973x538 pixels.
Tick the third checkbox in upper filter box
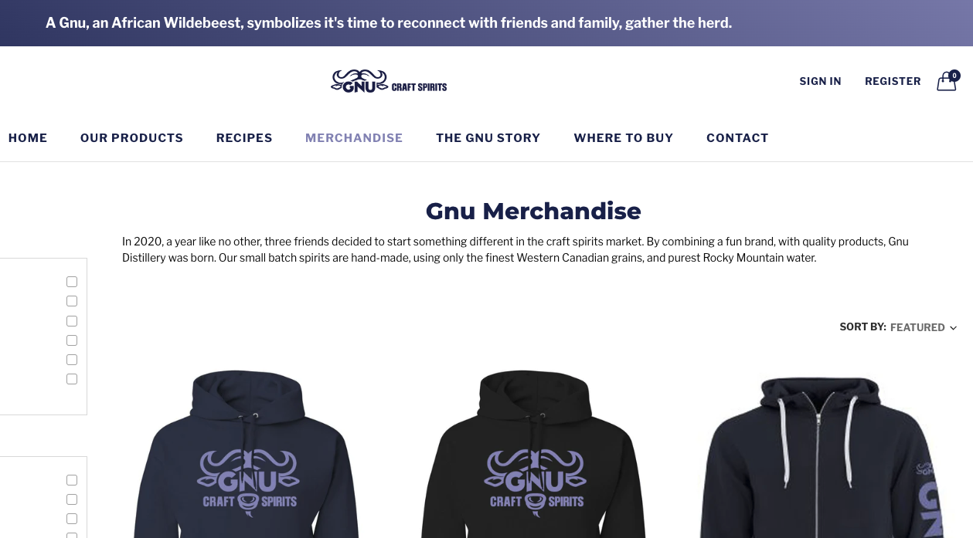[72, 321]
